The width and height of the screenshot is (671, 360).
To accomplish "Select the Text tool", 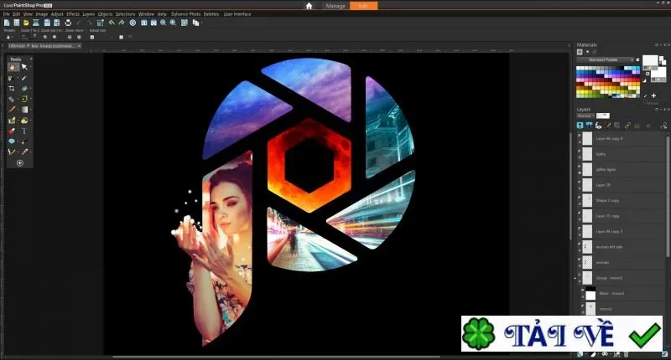I will [x=24, y=131].
